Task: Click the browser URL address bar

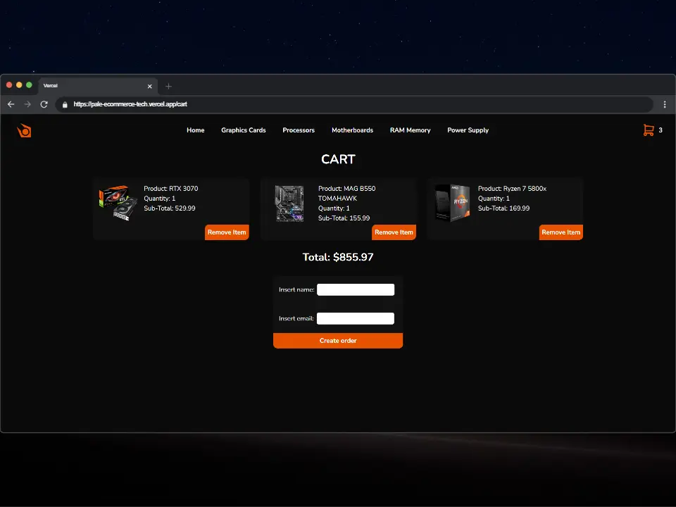Action: tap(353, 104)
